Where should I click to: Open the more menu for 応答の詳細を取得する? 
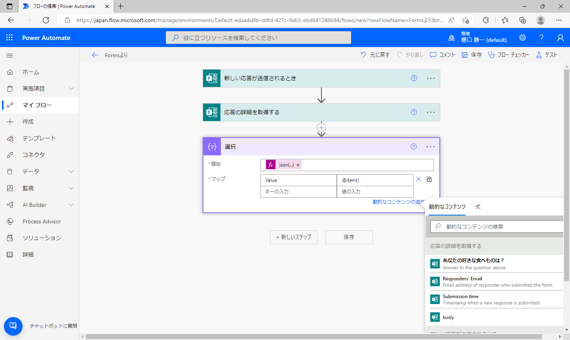[x=431, y=112]
